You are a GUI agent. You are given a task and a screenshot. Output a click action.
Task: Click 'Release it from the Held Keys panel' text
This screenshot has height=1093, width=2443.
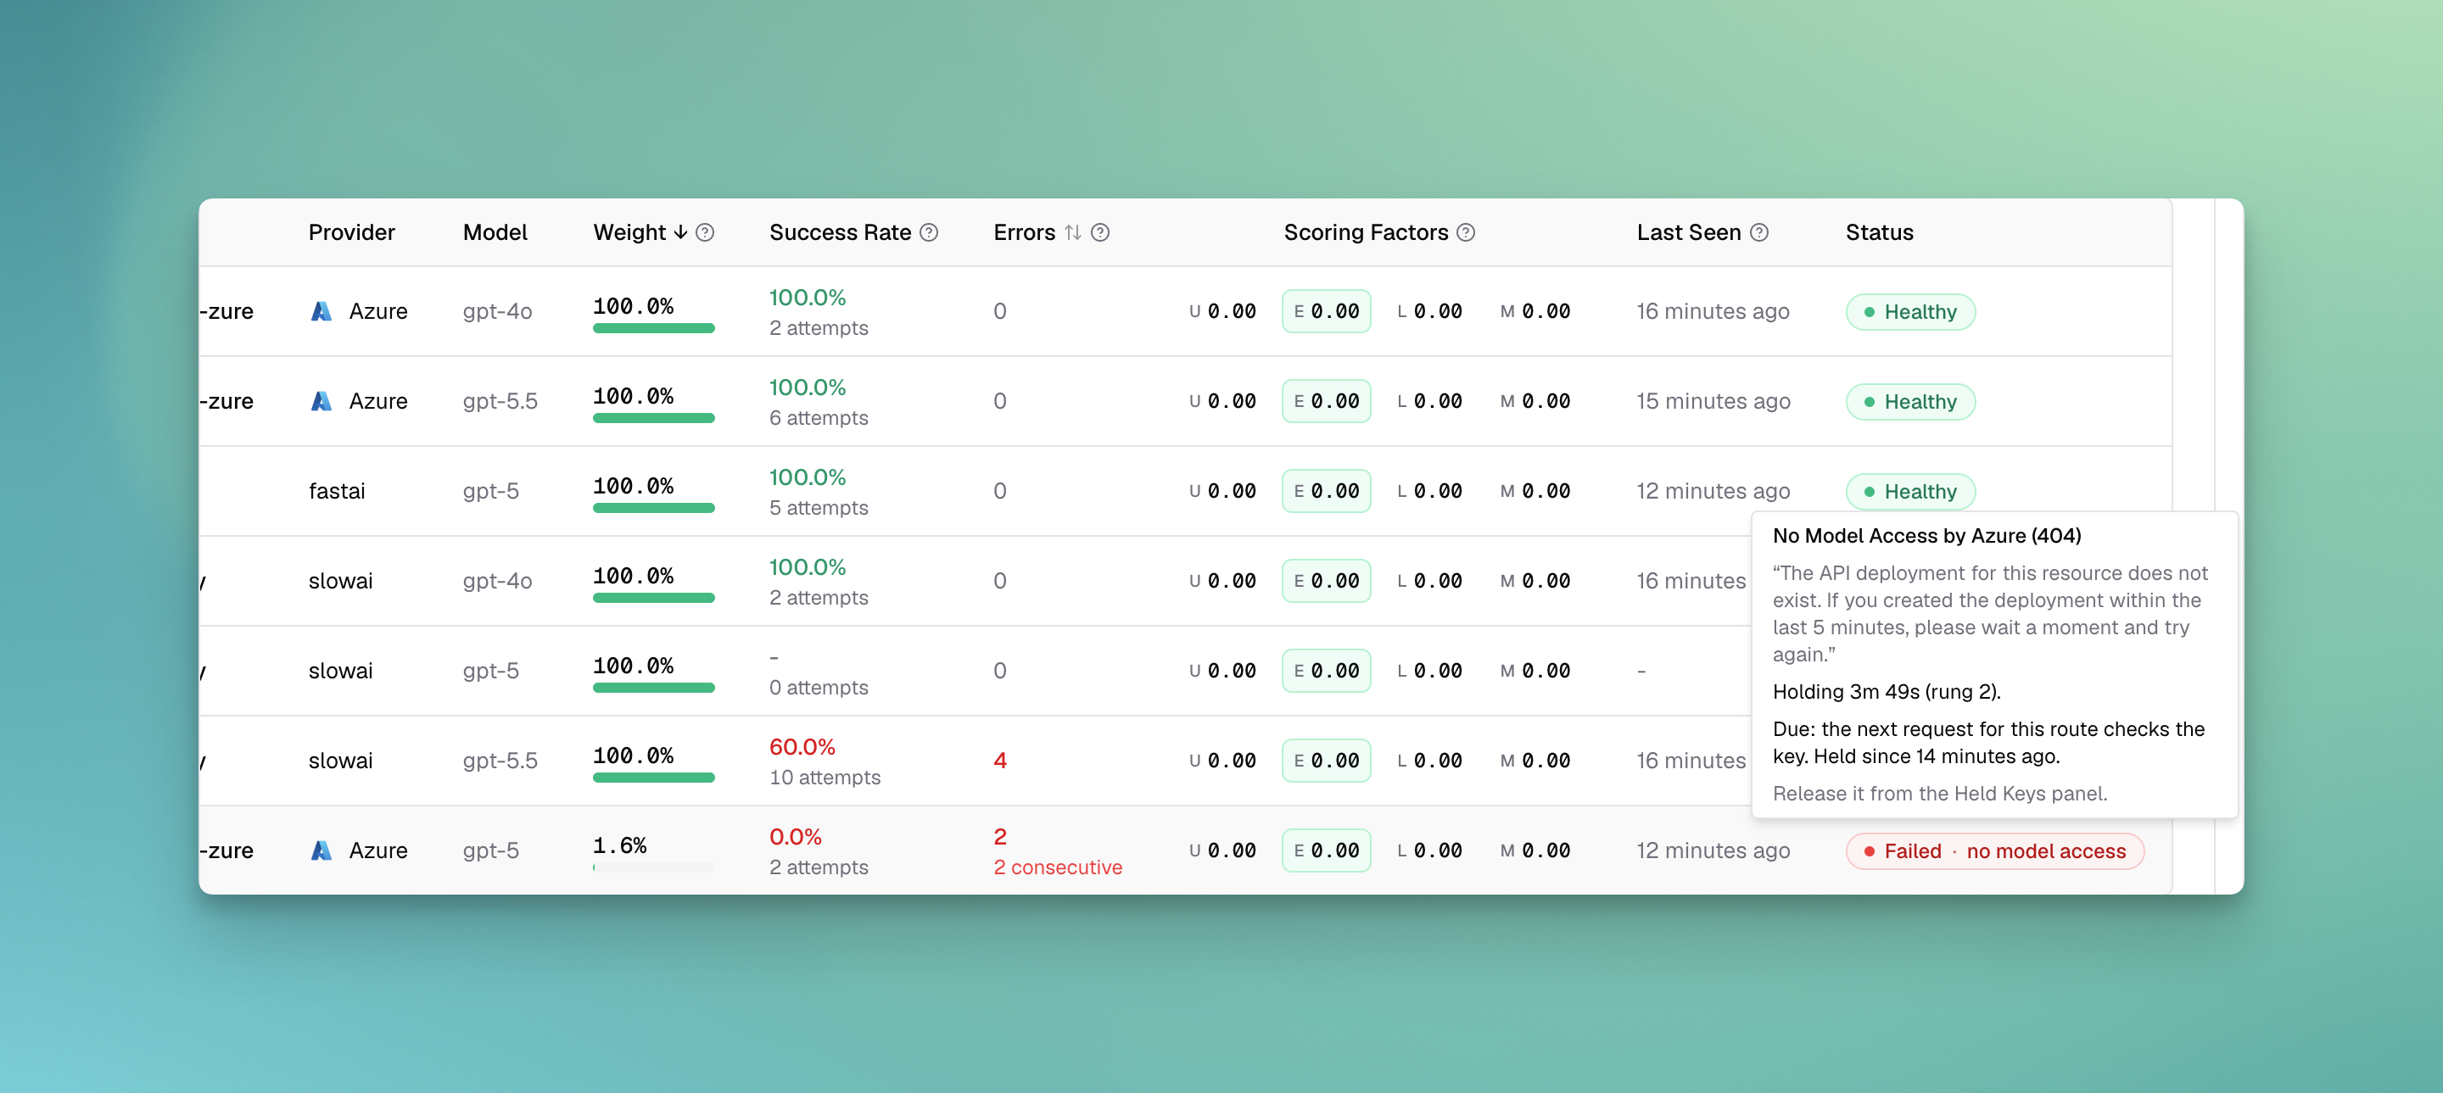click(x=1939, y=794)
